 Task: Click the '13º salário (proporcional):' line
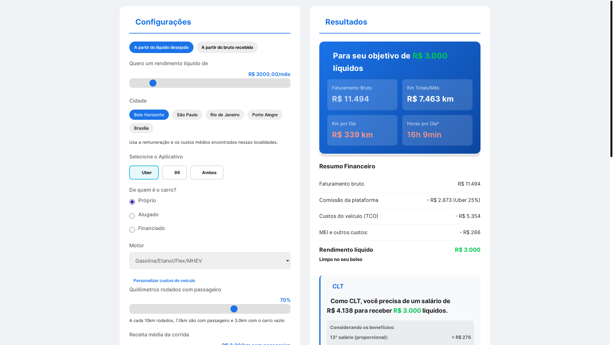pos(400,337)
